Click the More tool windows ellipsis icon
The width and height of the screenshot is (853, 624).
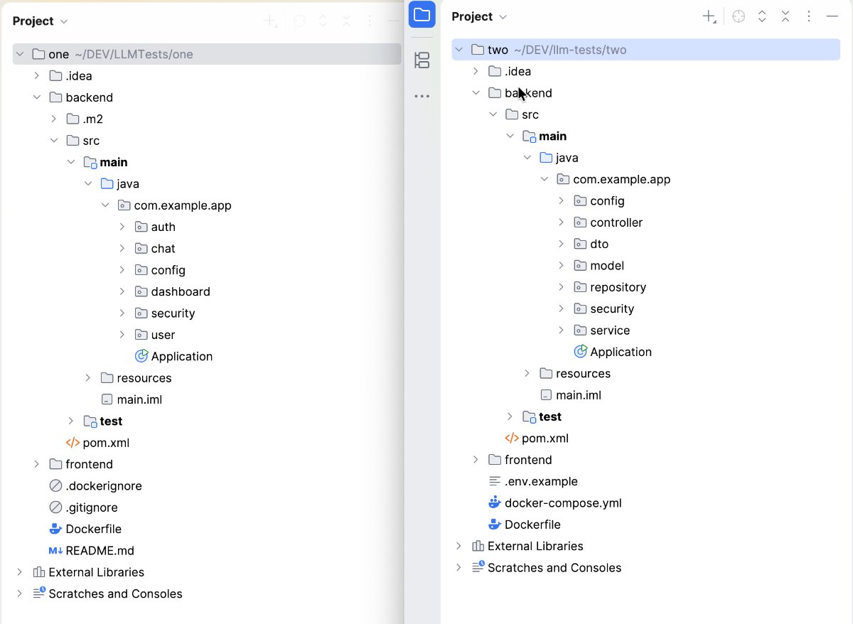pyautogui.click(x=422, y=96)
